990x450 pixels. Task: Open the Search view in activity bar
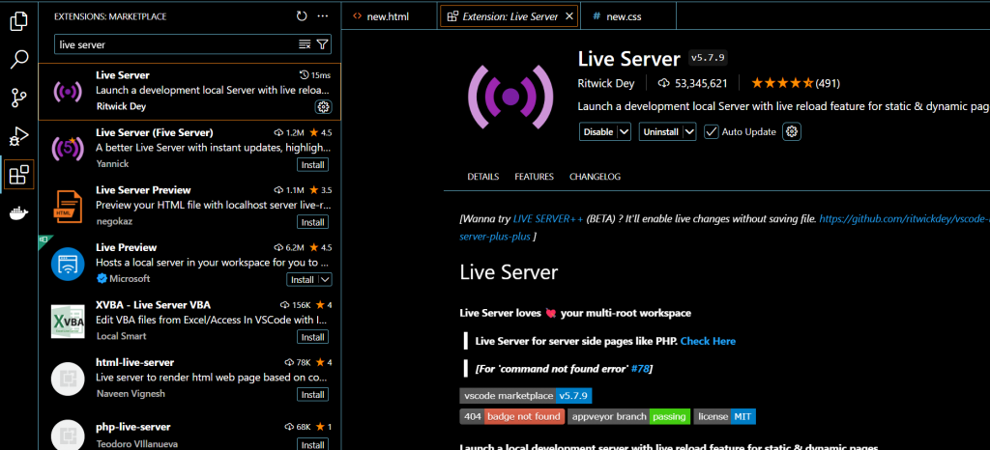click(x=19, y=59)
